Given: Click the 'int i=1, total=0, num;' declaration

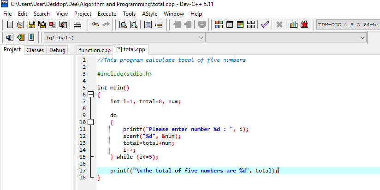Looking at the screenshot, I should (x=146, y=101).
